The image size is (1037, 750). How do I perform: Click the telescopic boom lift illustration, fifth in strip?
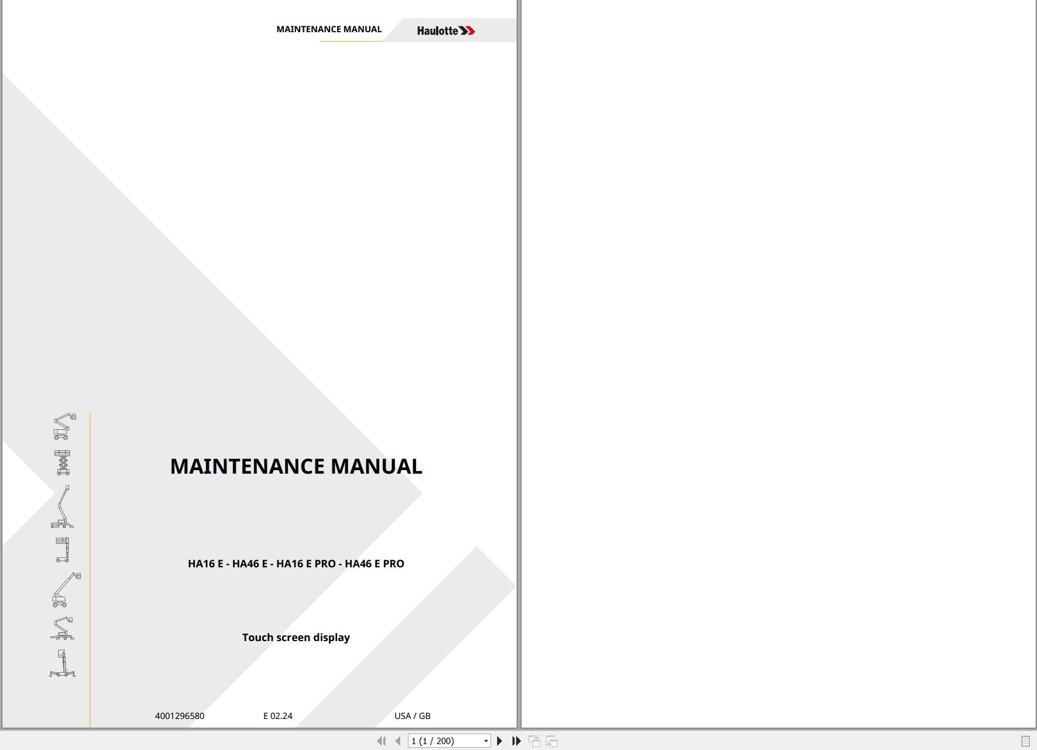pyautogui.click(x=66, y=590)
